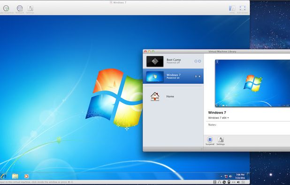Click the Show Desktop strip beside the Windows clock
The image size is (290, 185).
pyautogui.click(x=248, y=176)
